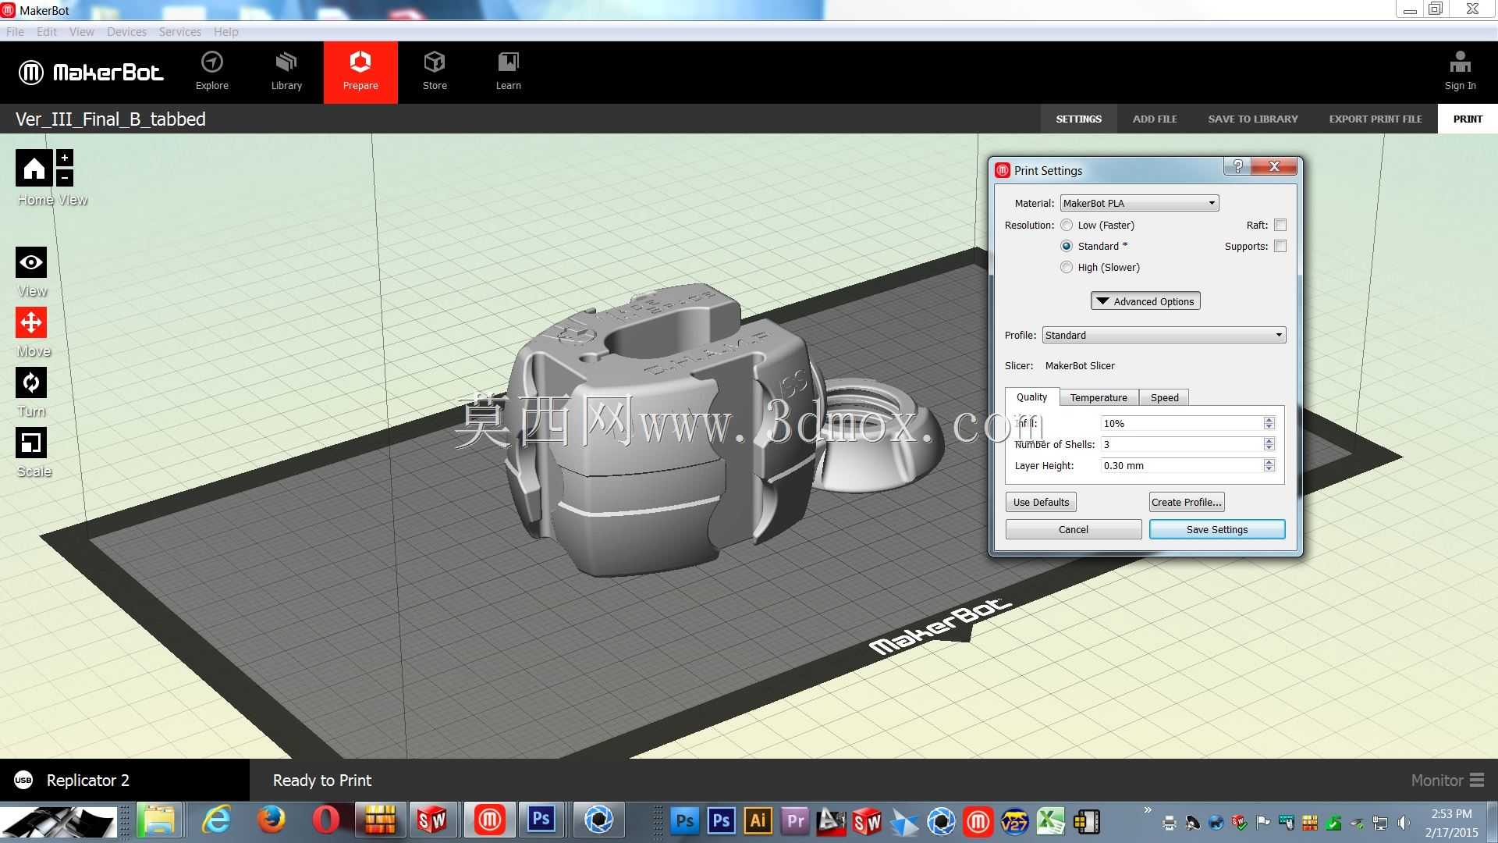Image resolution: width=1498 pixels, height=843 pixels.
Task: Open the Library section
Action: [286, 72]
